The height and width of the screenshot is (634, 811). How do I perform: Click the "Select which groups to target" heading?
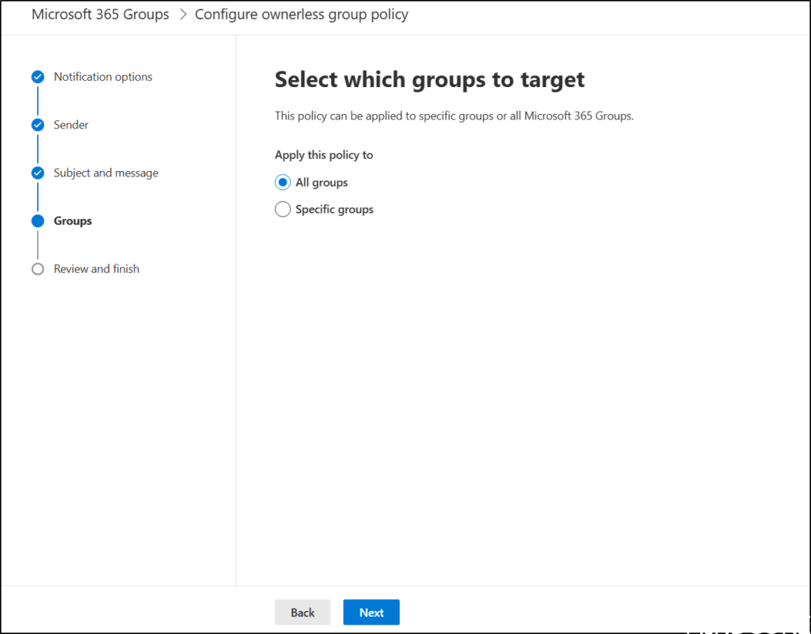coord(429,79)
